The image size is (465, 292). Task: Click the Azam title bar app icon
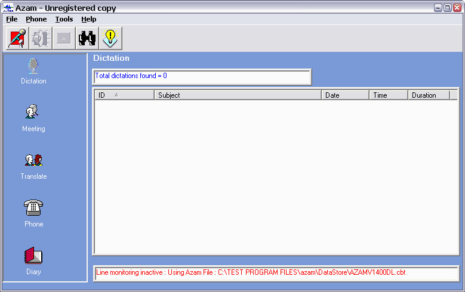(x=8, y=8)
